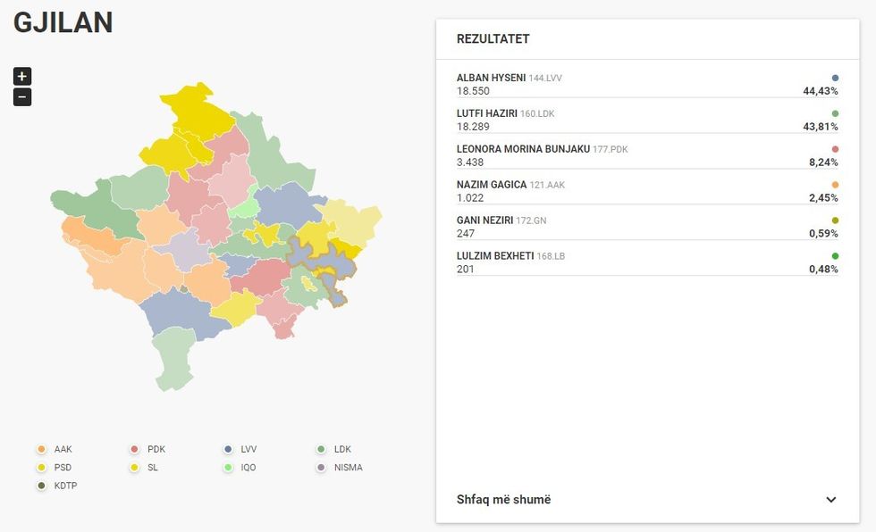Select the LDK legend dot
This screenshot has height=532, width=876.
tap(322, 449)
